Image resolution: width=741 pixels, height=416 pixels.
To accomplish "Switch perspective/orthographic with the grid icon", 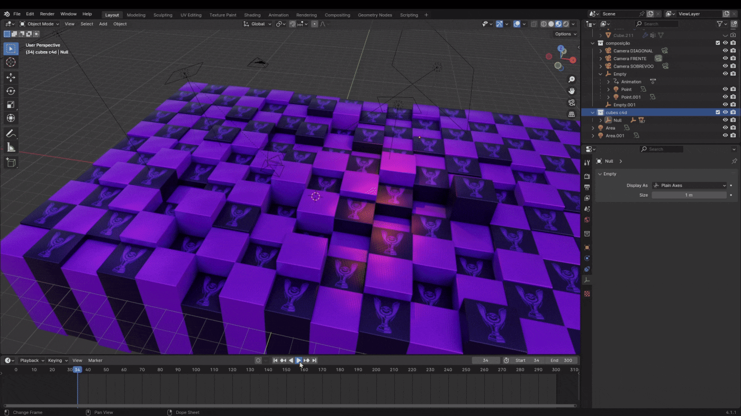I will (572, 114).
